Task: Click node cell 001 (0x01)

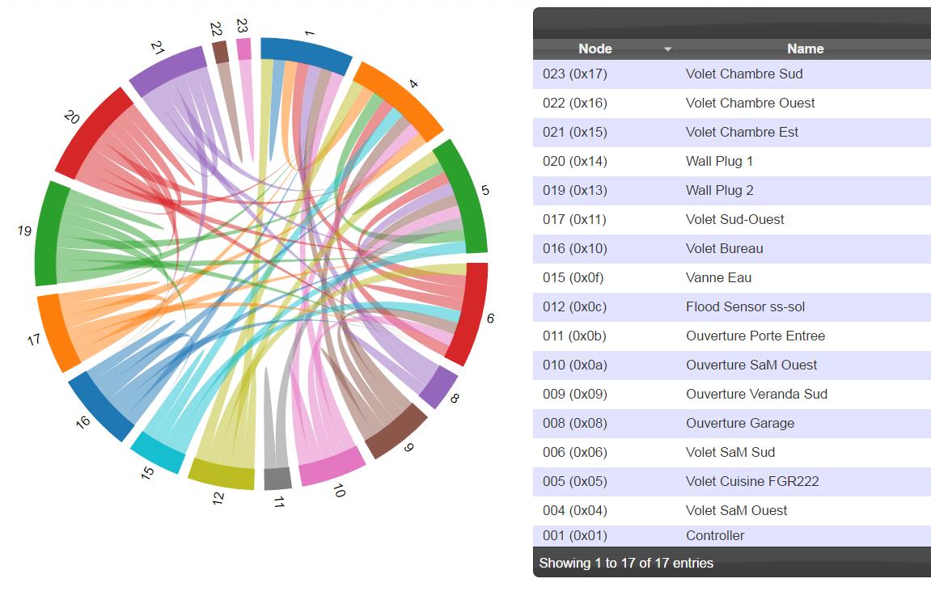Action: tap(575, 535)
